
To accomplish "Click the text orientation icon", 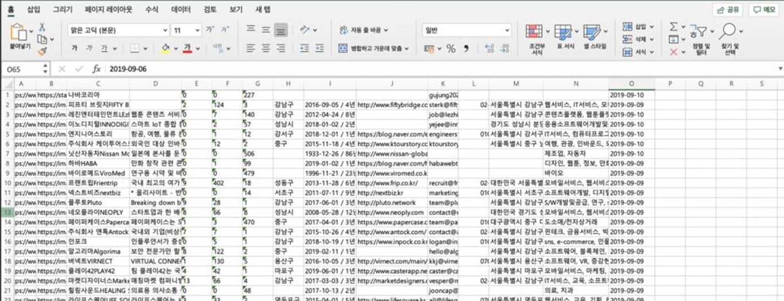I will tap(305, 29).
